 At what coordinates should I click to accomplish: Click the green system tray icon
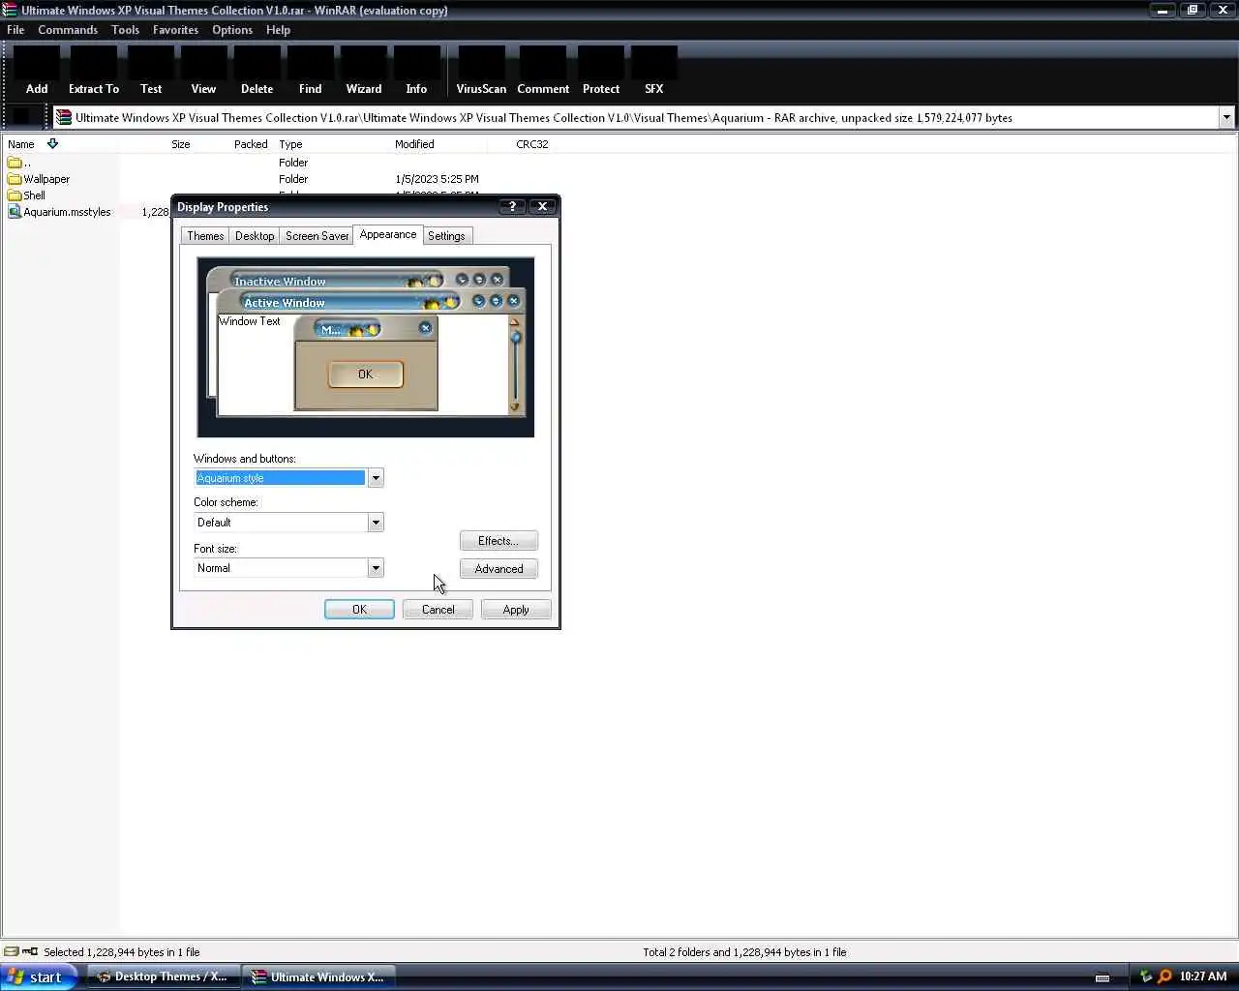click(x=1146, y=976)
